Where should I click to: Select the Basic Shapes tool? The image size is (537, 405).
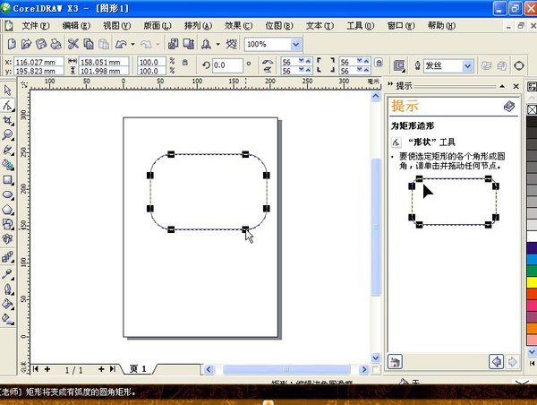tap(7, 224)
